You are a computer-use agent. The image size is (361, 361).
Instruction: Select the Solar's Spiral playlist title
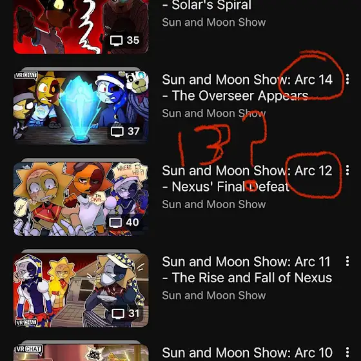pyautogui.click(x=207, y=5)
